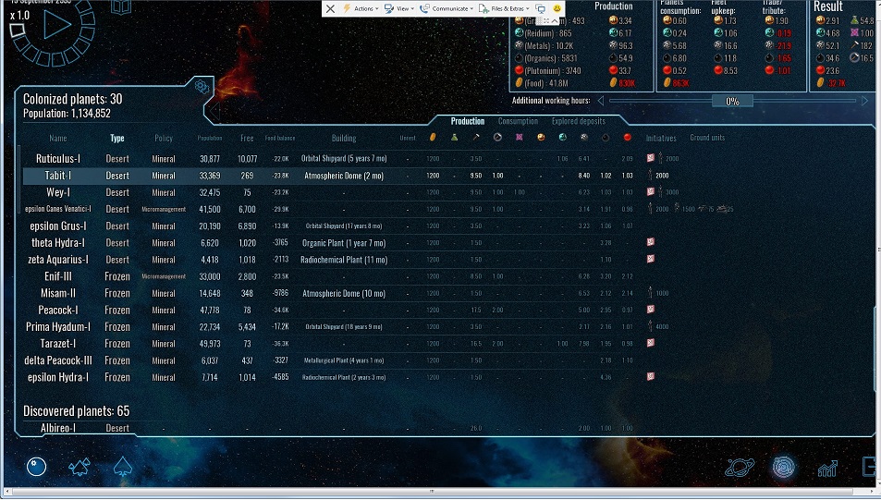Viewport: 881px width, 500px height.
Task: Sort planets by Type column
Action: 116,138
